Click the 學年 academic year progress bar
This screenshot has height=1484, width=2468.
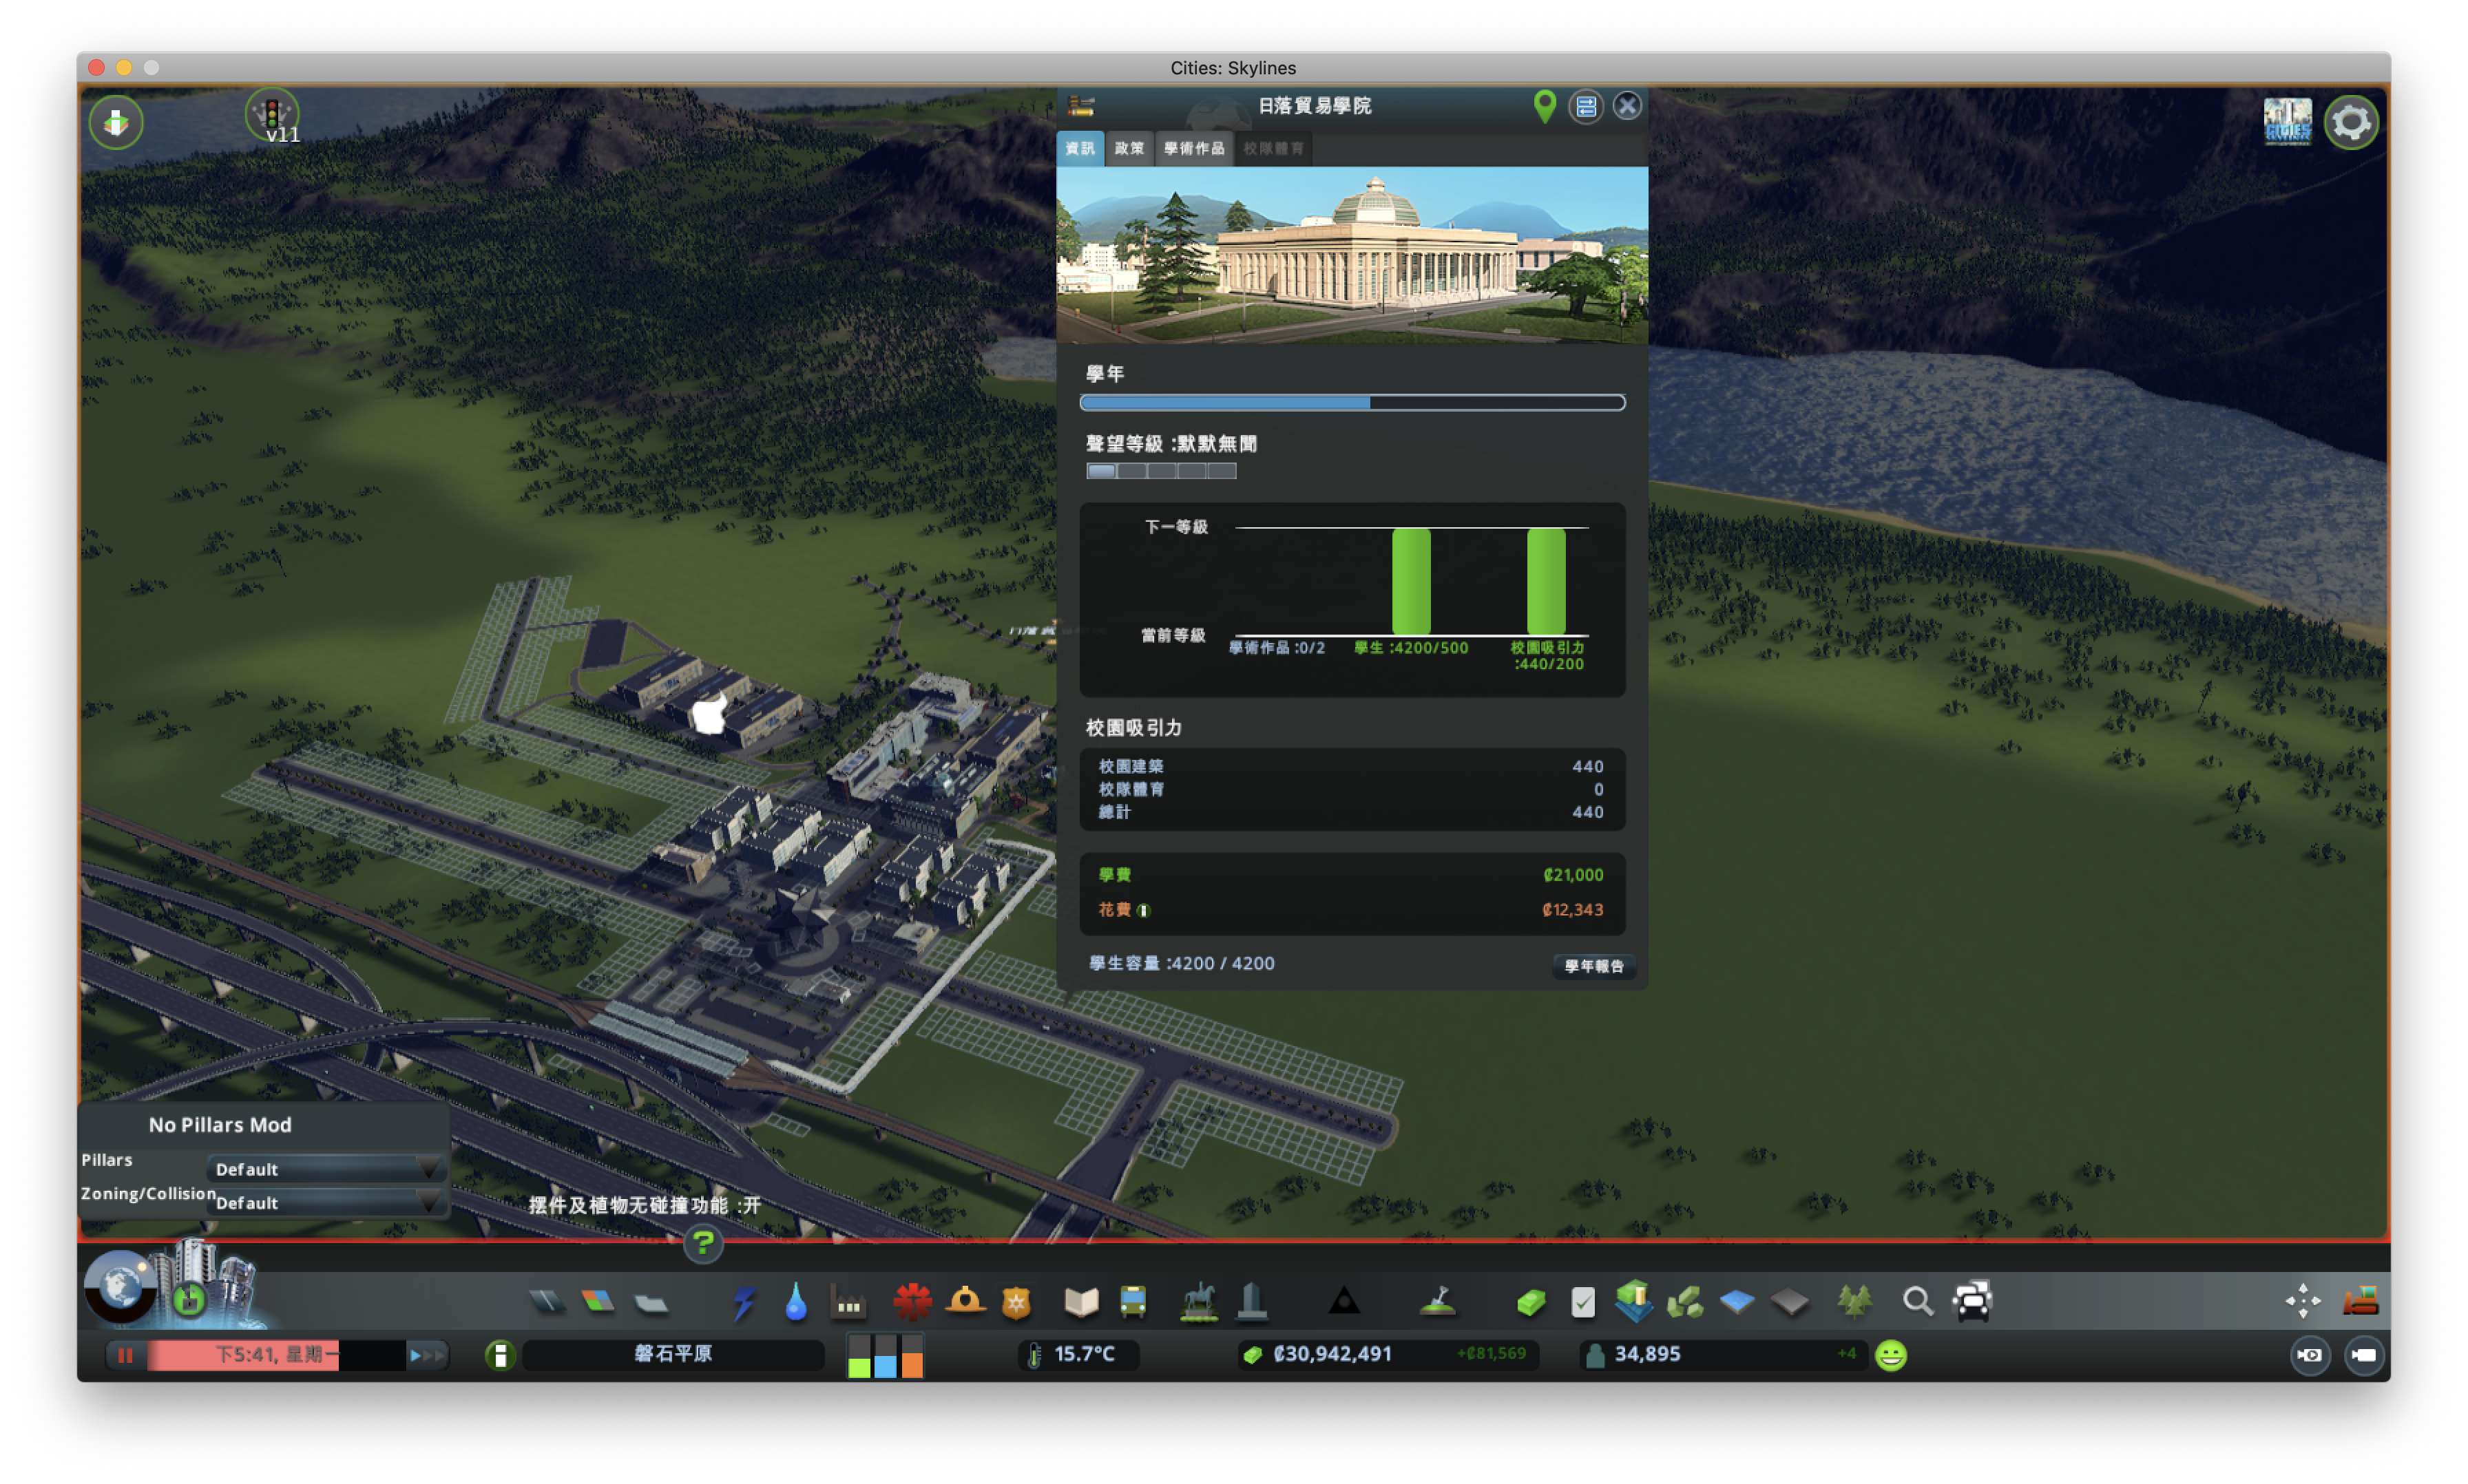pyautogui.click(x=1352, y=402)
